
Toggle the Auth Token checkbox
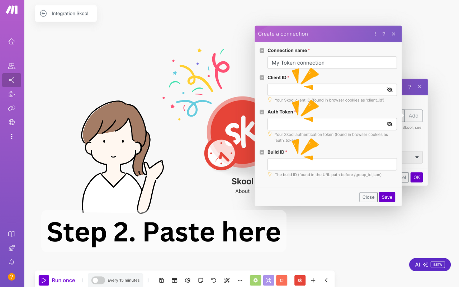pyautogui.click(x=262, y=112)
